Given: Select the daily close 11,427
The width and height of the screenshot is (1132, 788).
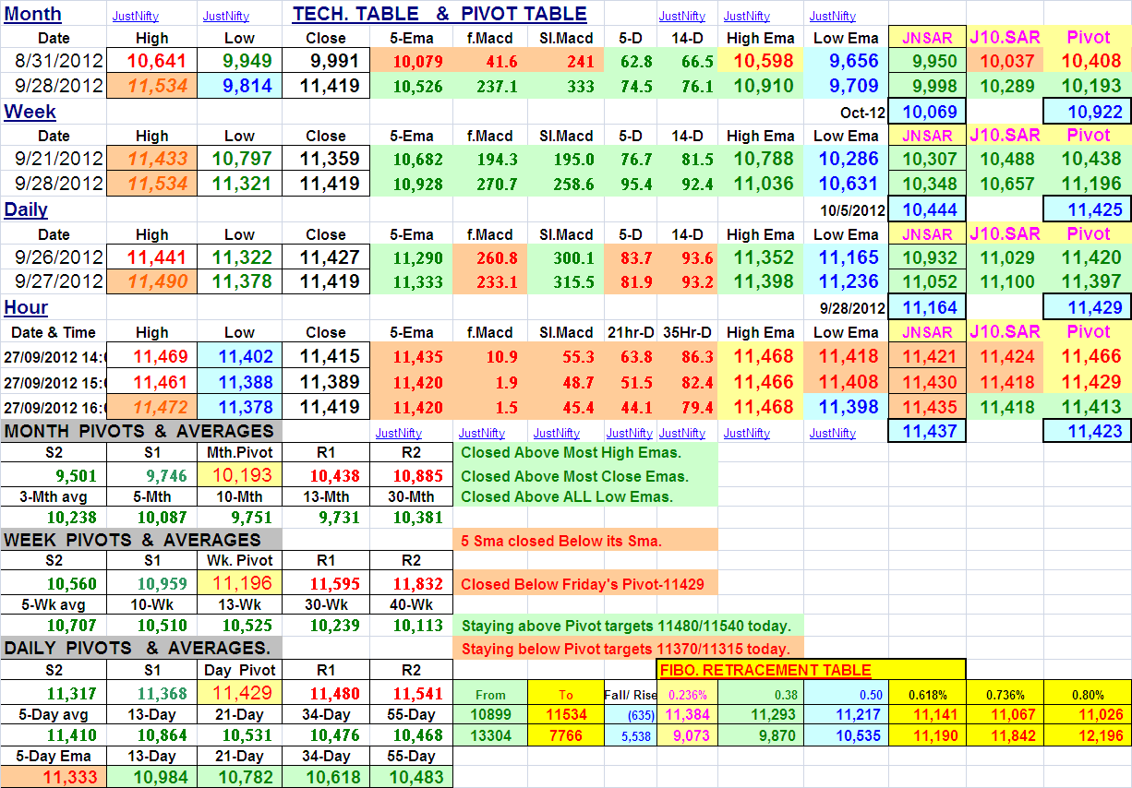Looking at the screenshot, I should [x=325, y=257].
